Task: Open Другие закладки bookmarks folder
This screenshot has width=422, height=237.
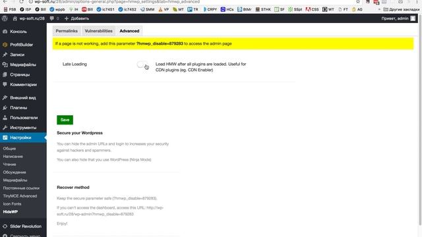Action: click(x=402, y=9)
